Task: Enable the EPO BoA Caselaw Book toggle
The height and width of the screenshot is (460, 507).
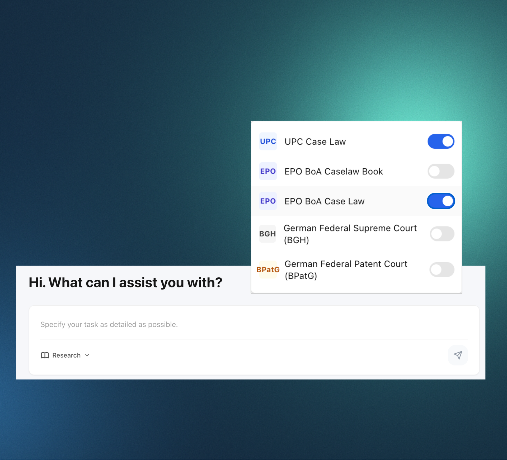Action: [x=441, y=171]
